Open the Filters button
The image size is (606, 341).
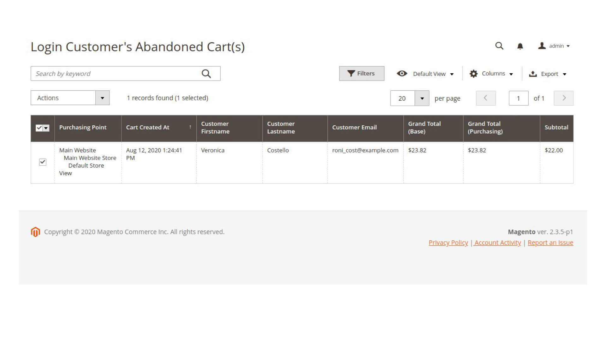click(361, 73)
